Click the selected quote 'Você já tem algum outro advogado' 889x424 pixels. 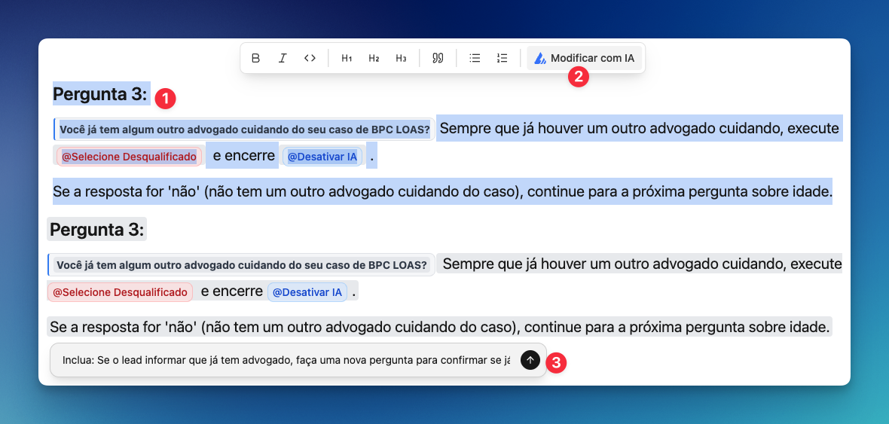244,130
